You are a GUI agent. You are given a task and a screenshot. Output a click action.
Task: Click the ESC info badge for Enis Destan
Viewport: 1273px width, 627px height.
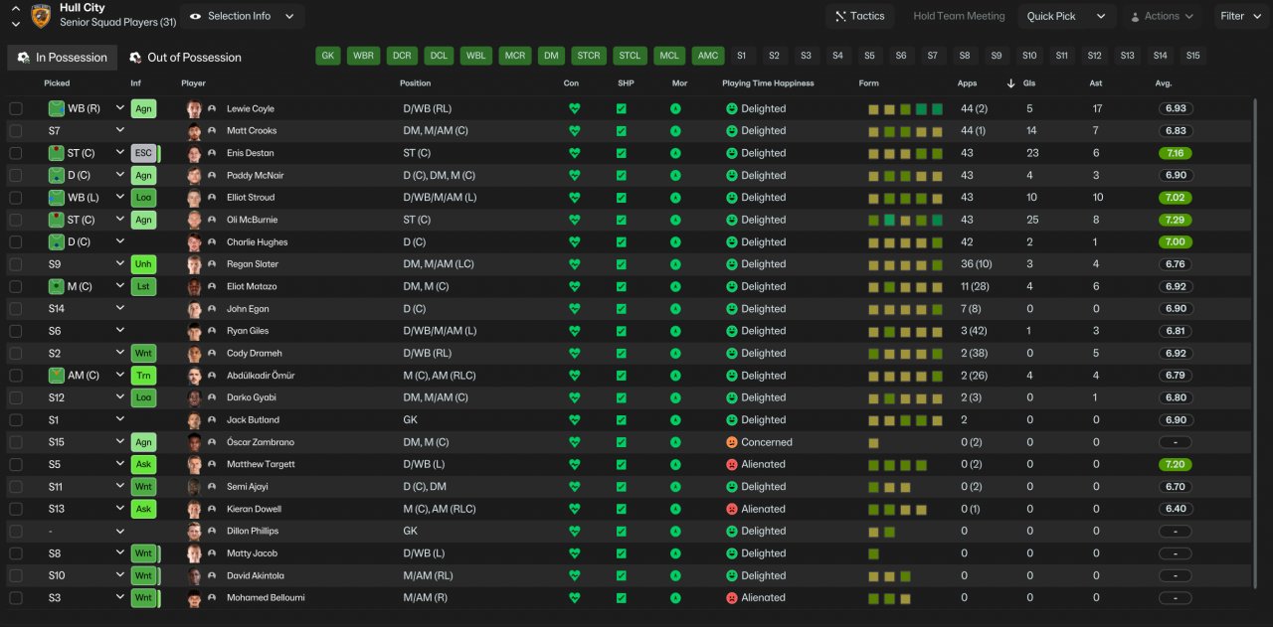click(145, 153)
